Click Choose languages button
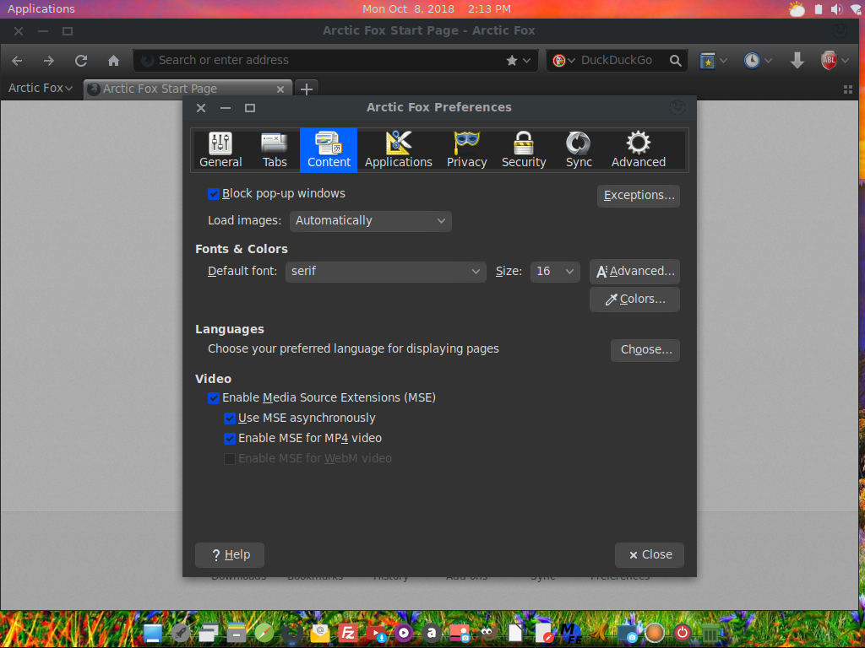This screenshot has width=865, height=648. pos(645,350)
